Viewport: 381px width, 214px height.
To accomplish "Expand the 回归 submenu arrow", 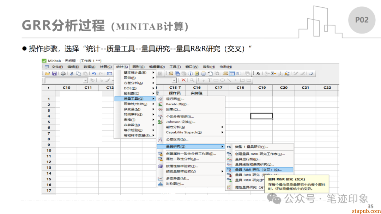I will pos(153,78).
